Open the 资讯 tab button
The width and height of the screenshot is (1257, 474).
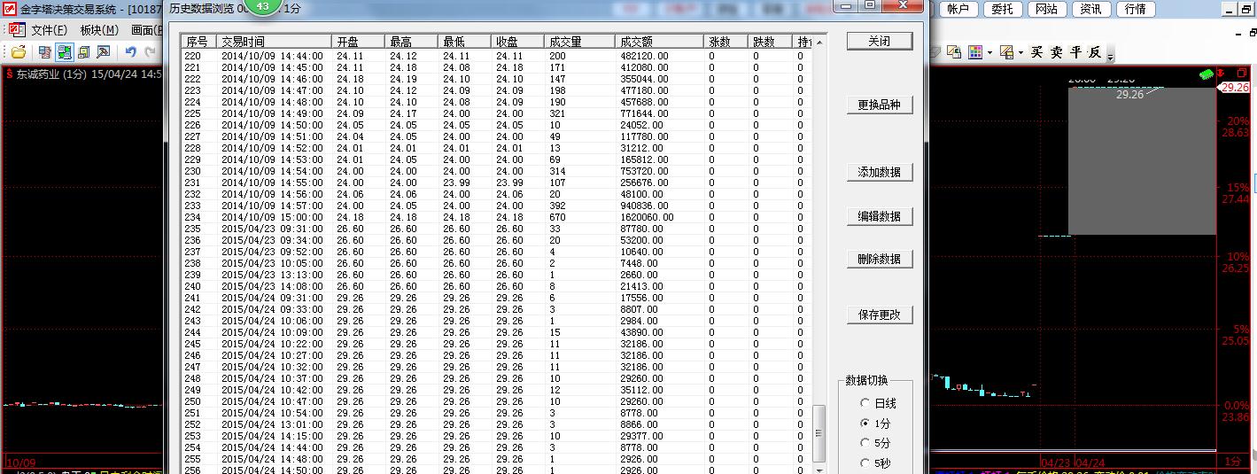click(x=1090, y=9)
